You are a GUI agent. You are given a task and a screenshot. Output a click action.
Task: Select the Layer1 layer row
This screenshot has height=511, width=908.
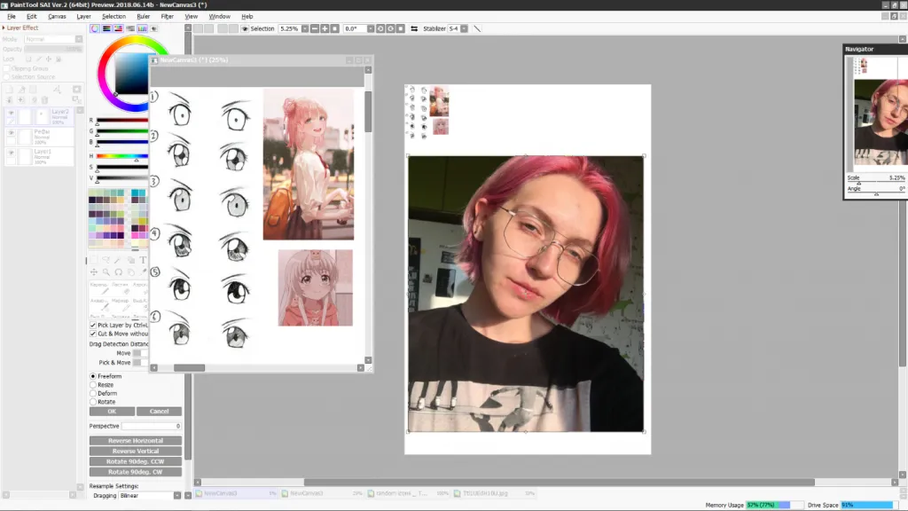(39, 156)
